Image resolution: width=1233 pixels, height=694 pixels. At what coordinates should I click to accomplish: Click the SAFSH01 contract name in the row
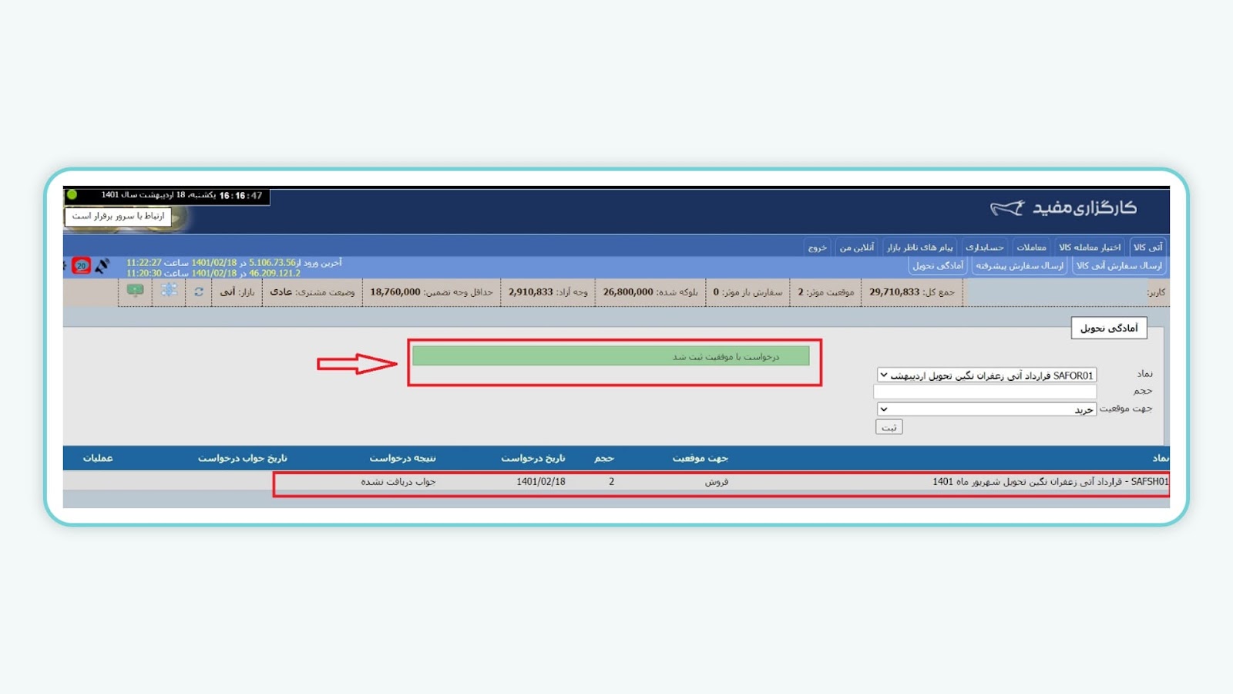tap(1050, 482)
